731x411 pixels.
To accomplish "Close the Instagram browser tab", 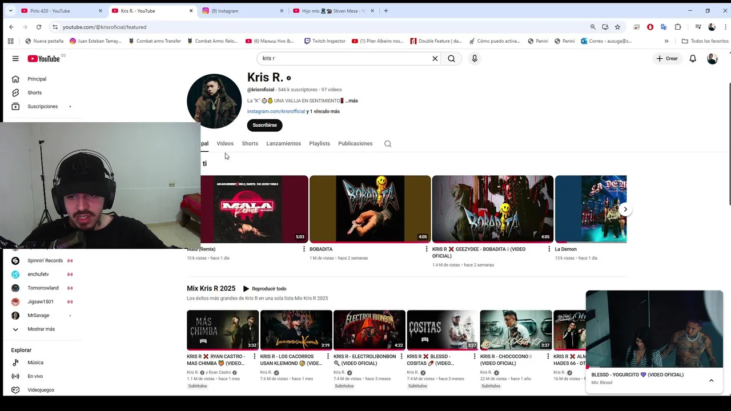I will (282, 10).
